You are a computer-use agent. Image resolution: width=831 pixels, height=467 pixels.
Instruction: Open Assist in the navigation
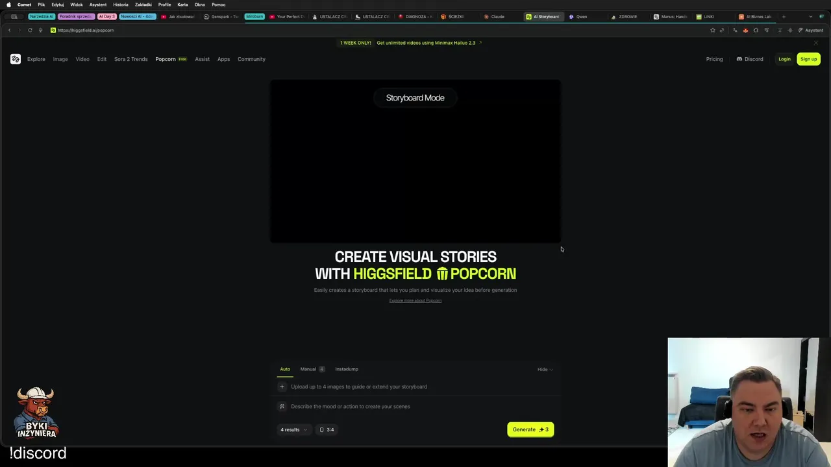coord(202,59)
